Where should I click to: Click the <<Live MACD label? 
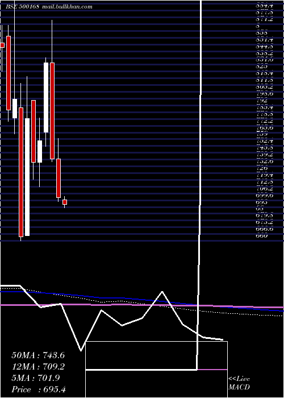coord(239,383)
